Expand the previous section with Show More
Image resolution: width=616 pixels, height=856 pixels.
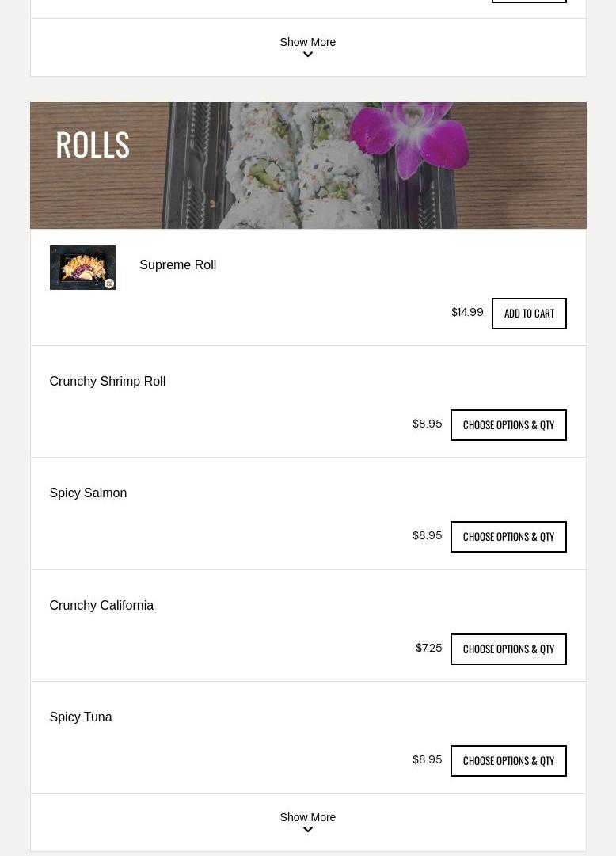(308, 42)
